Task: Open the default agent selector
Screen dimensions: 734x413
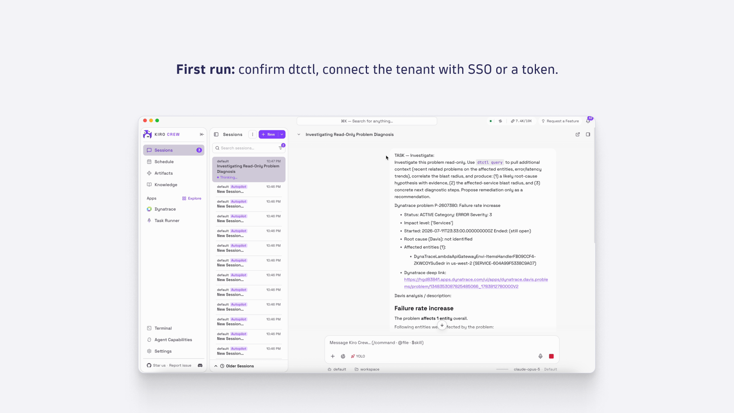Action: [337, 369]
